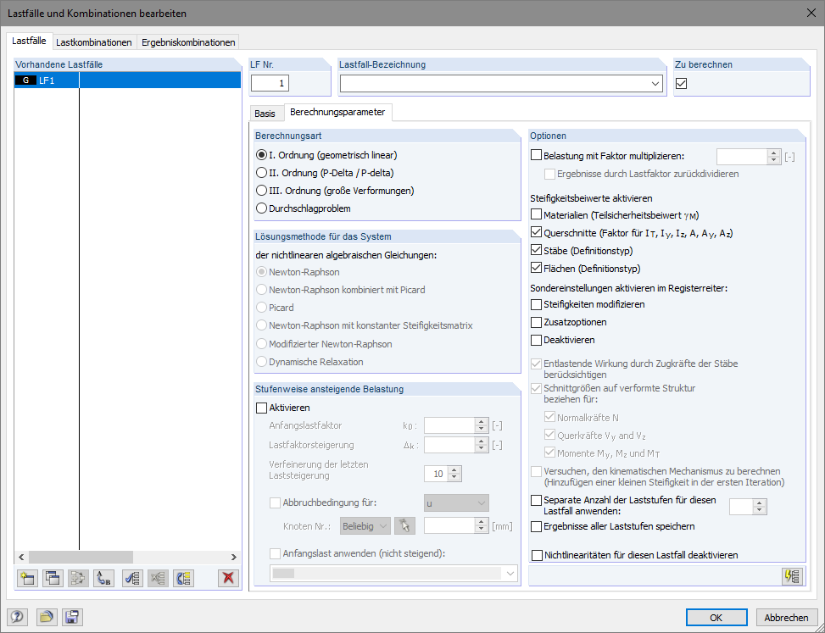Open the Lastfall-Bezeichnung dropdown
The width and height of the screenshot is (825, 633).
coord(655,84)
